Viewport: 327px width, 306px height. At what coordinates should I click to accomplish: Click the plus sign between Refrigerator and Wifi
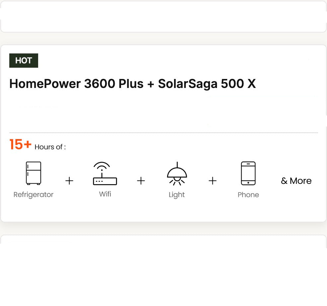[69, 181]
